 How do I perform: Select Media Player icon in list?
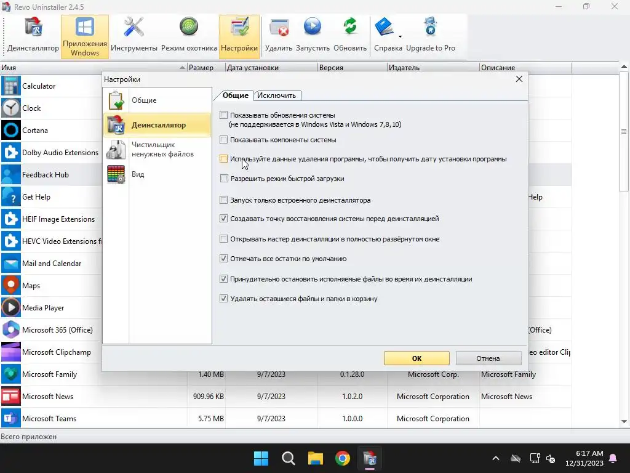tap(11, 308)
